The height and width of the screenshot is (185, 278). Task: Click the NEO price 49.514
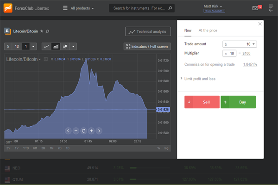click(92, 168)
